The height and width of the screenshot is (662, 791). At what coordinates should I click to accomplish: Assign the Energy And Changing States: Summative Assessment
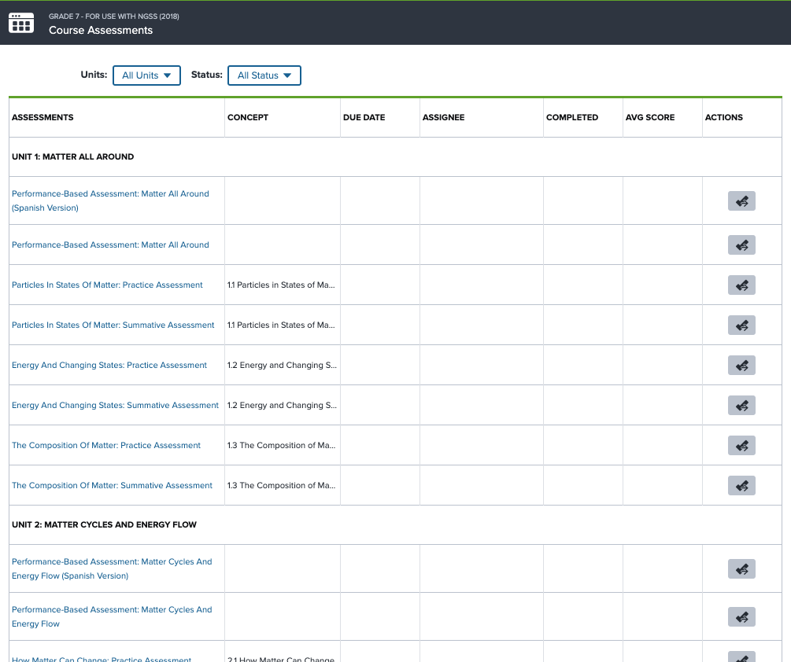point(741,405)
